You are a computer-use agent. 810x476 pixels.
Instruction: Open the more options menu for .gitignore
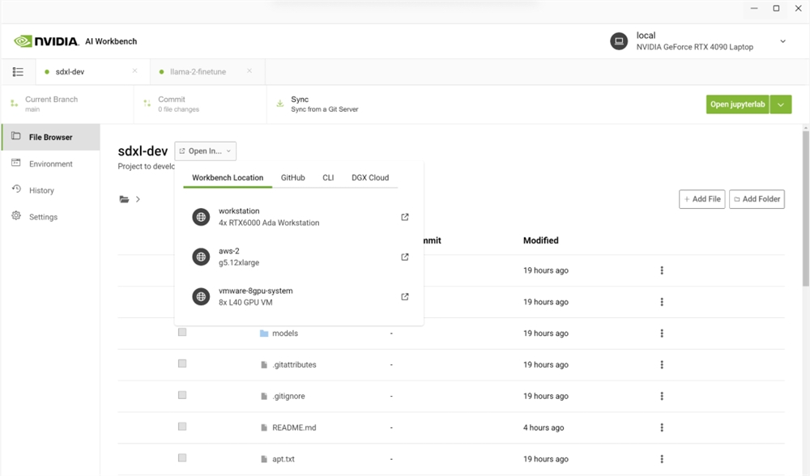662,397
